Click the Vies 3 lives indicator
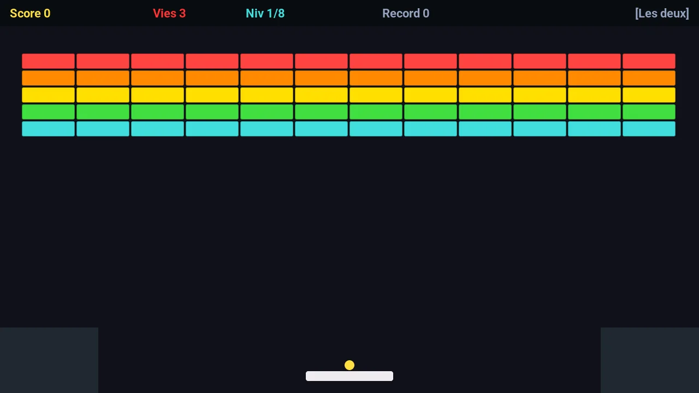This screenshot has height=393, width=699. click(169, 14)
